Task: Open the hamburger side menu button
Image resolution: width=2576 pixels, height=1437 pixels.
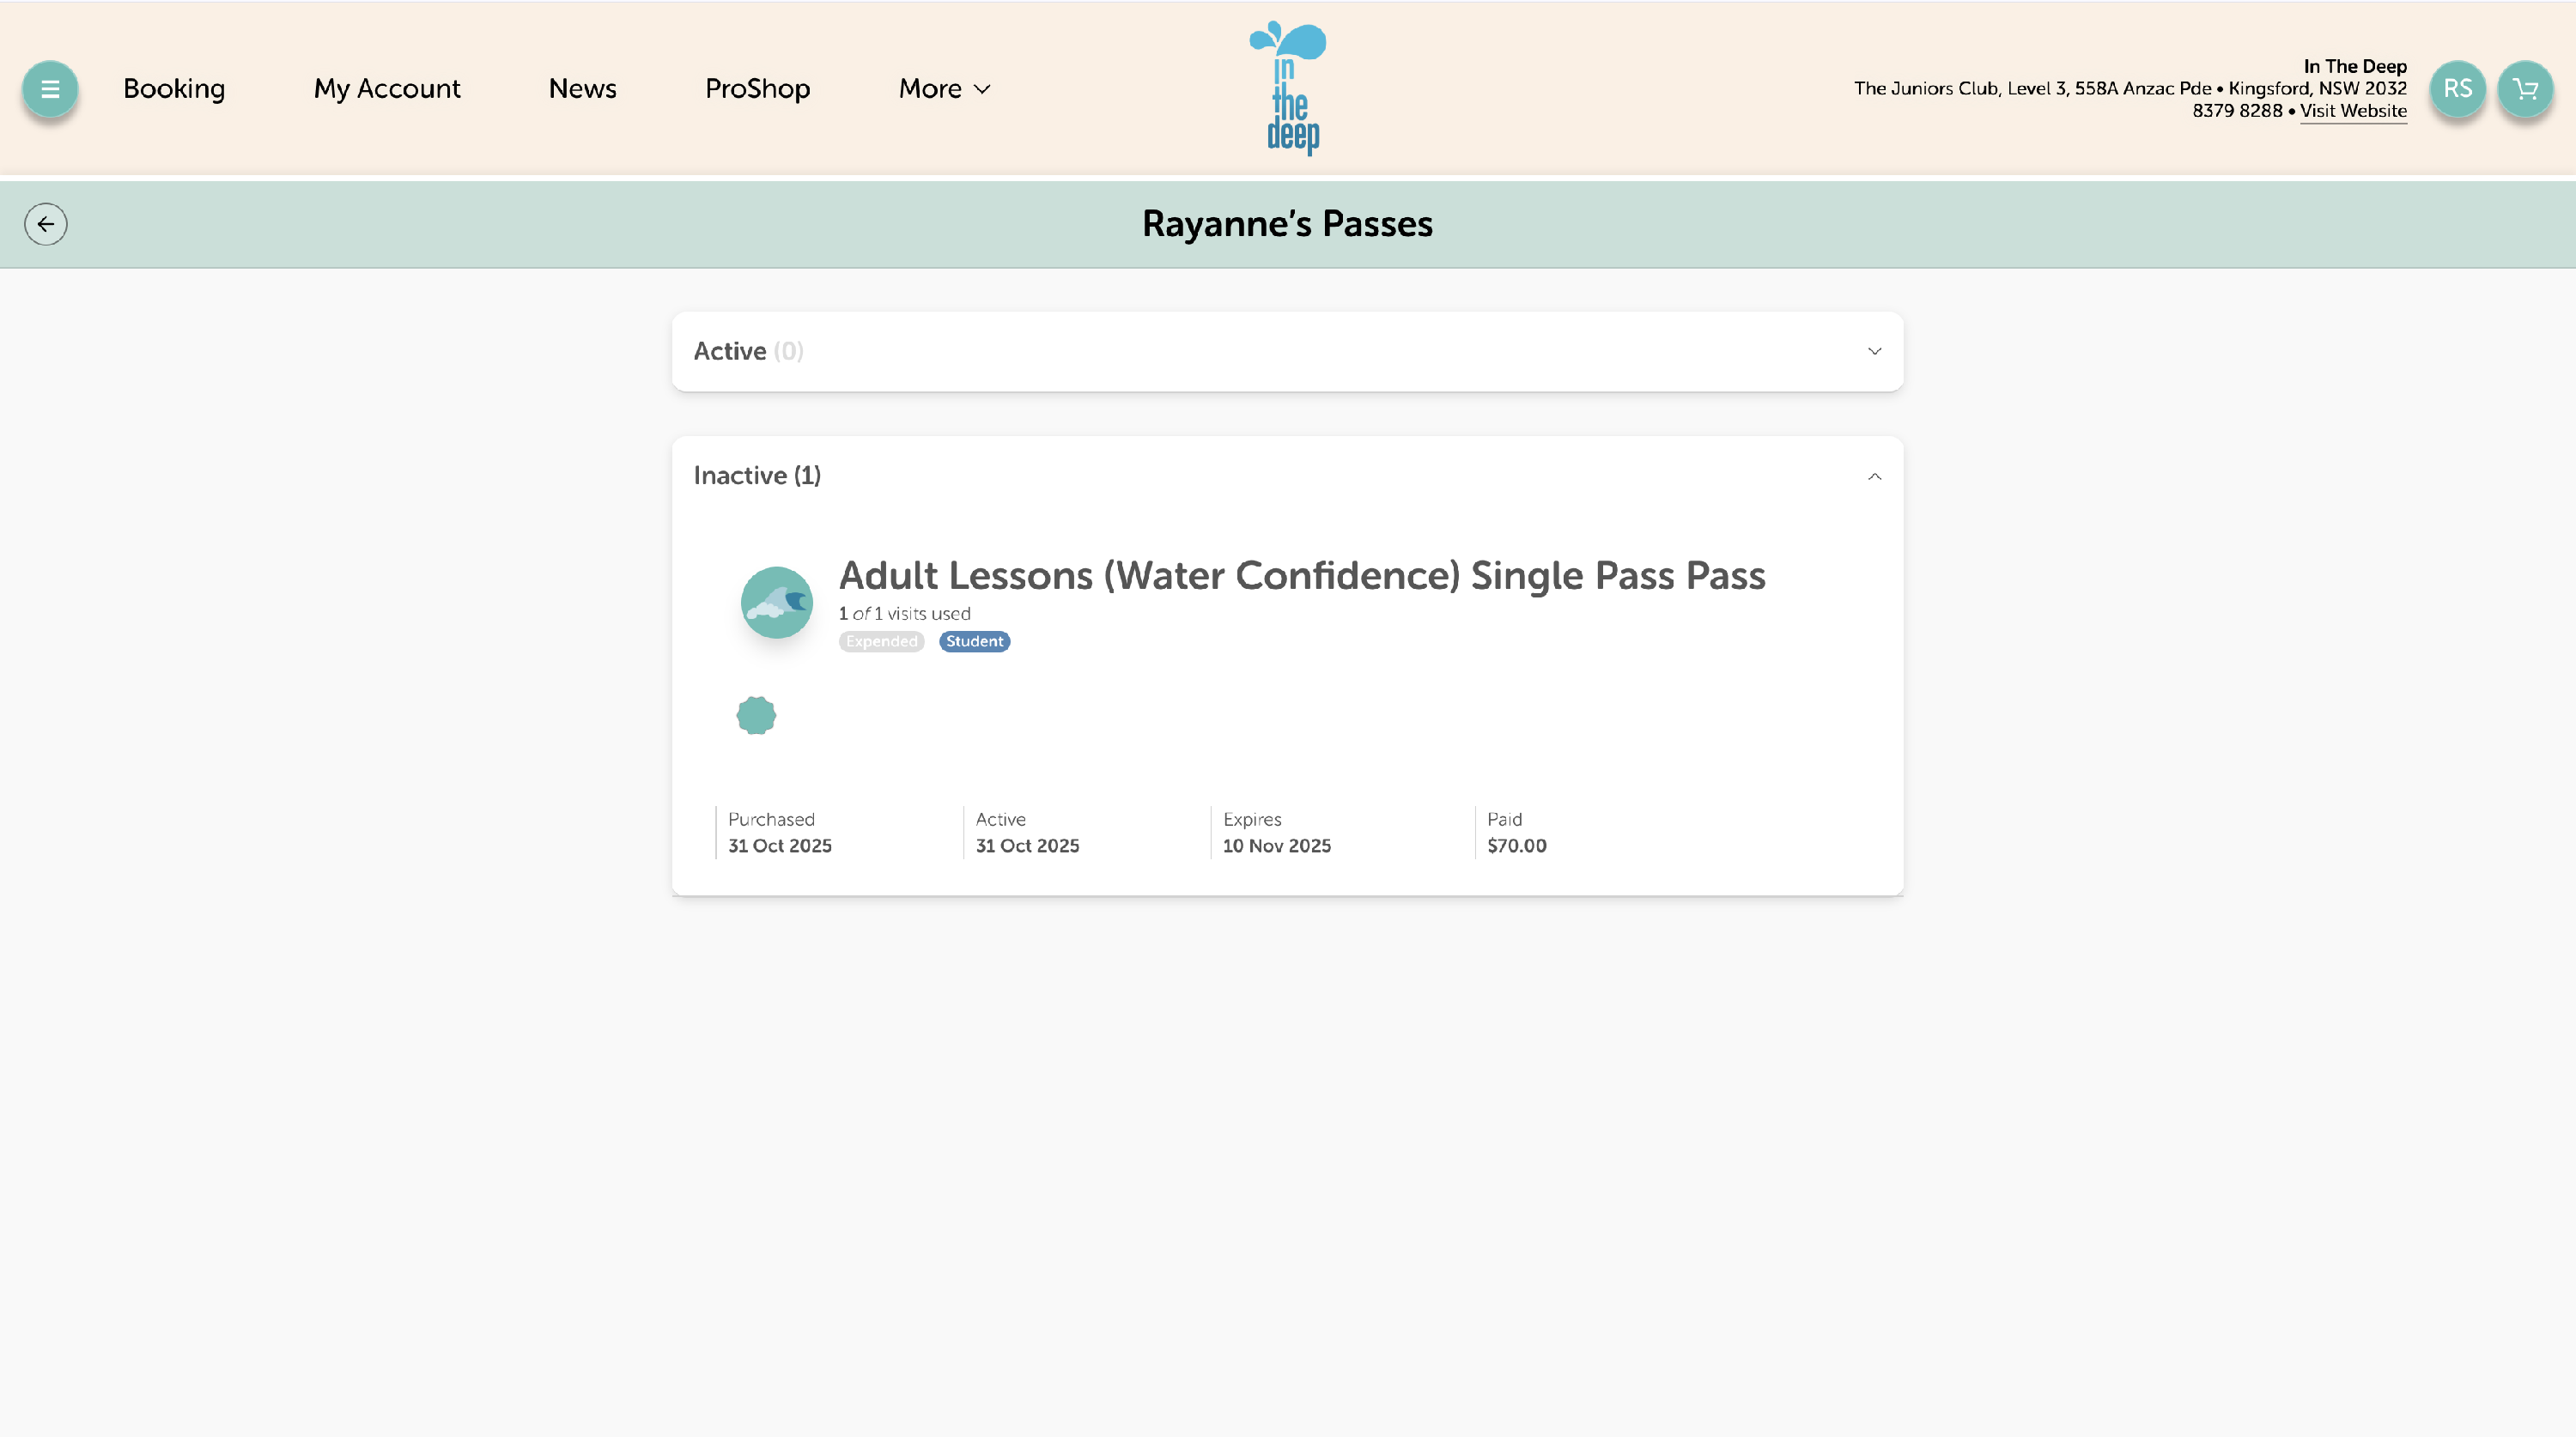Action: click(x=49, y=89)
